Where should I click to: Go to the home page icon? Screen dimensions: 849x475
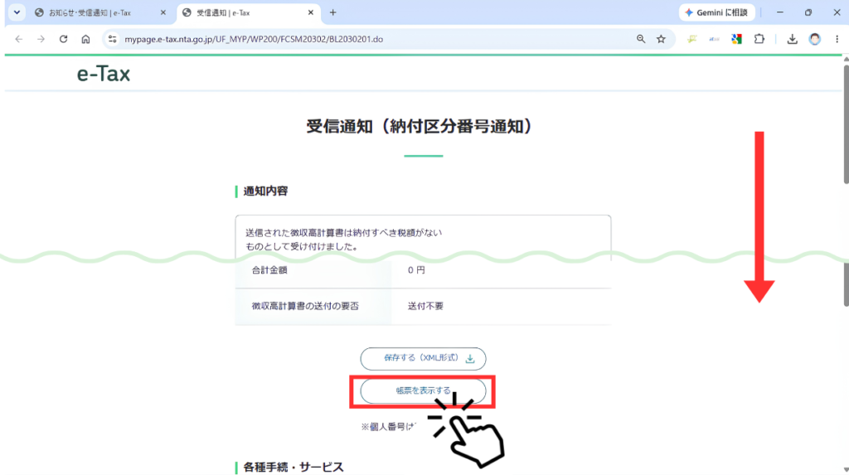(85, 39)
